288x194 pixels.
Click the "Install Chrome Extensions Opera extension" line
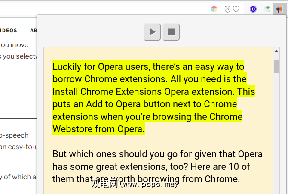pyautogui.click(x=153, y=92)
